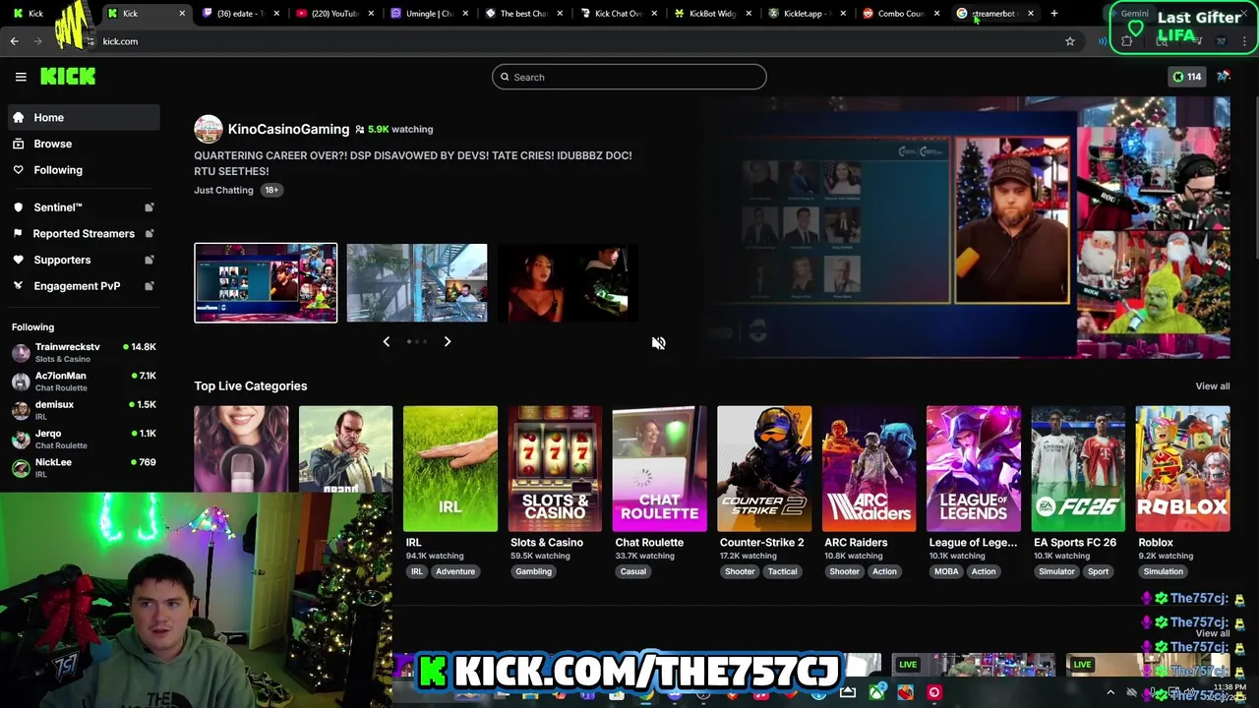1259x708 pixels.
Task: Click external link icon beside Reported Streamers
Action: pyautogui.click(x=150, y=233)
